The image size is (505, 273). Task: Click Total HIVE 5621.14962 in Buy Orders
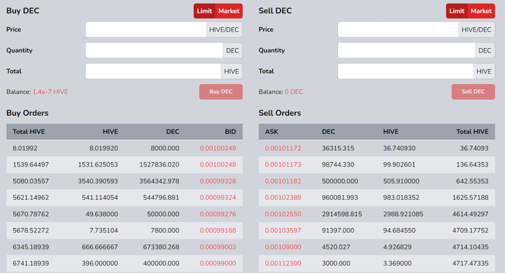31,197
